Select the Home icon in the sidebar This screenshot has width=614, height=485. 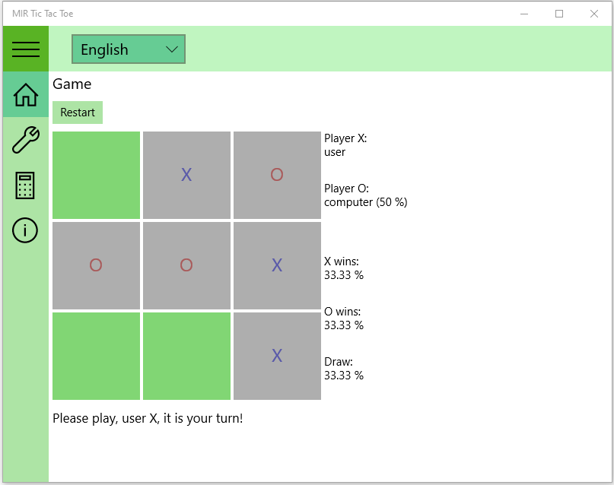(x=25, y=94)
